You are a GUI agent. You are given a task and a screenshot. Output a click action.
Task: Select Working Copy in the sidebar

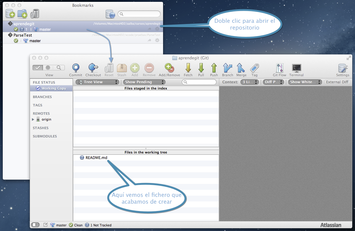tap(53, 88)
